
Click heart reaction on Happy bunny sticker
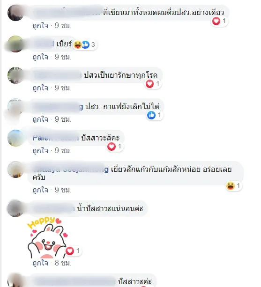pyautogui.click(x=70, y=251)
